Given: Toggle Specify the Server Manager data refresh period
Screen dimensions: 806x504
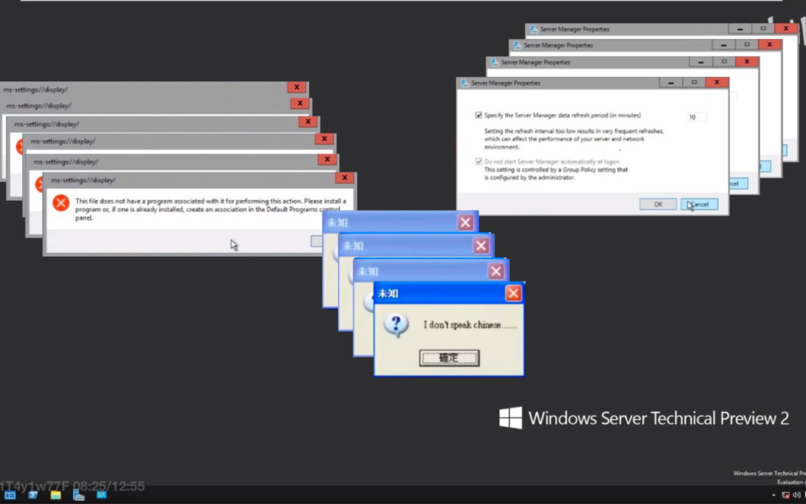Looking at the screenshot, I should coord(479,115).
